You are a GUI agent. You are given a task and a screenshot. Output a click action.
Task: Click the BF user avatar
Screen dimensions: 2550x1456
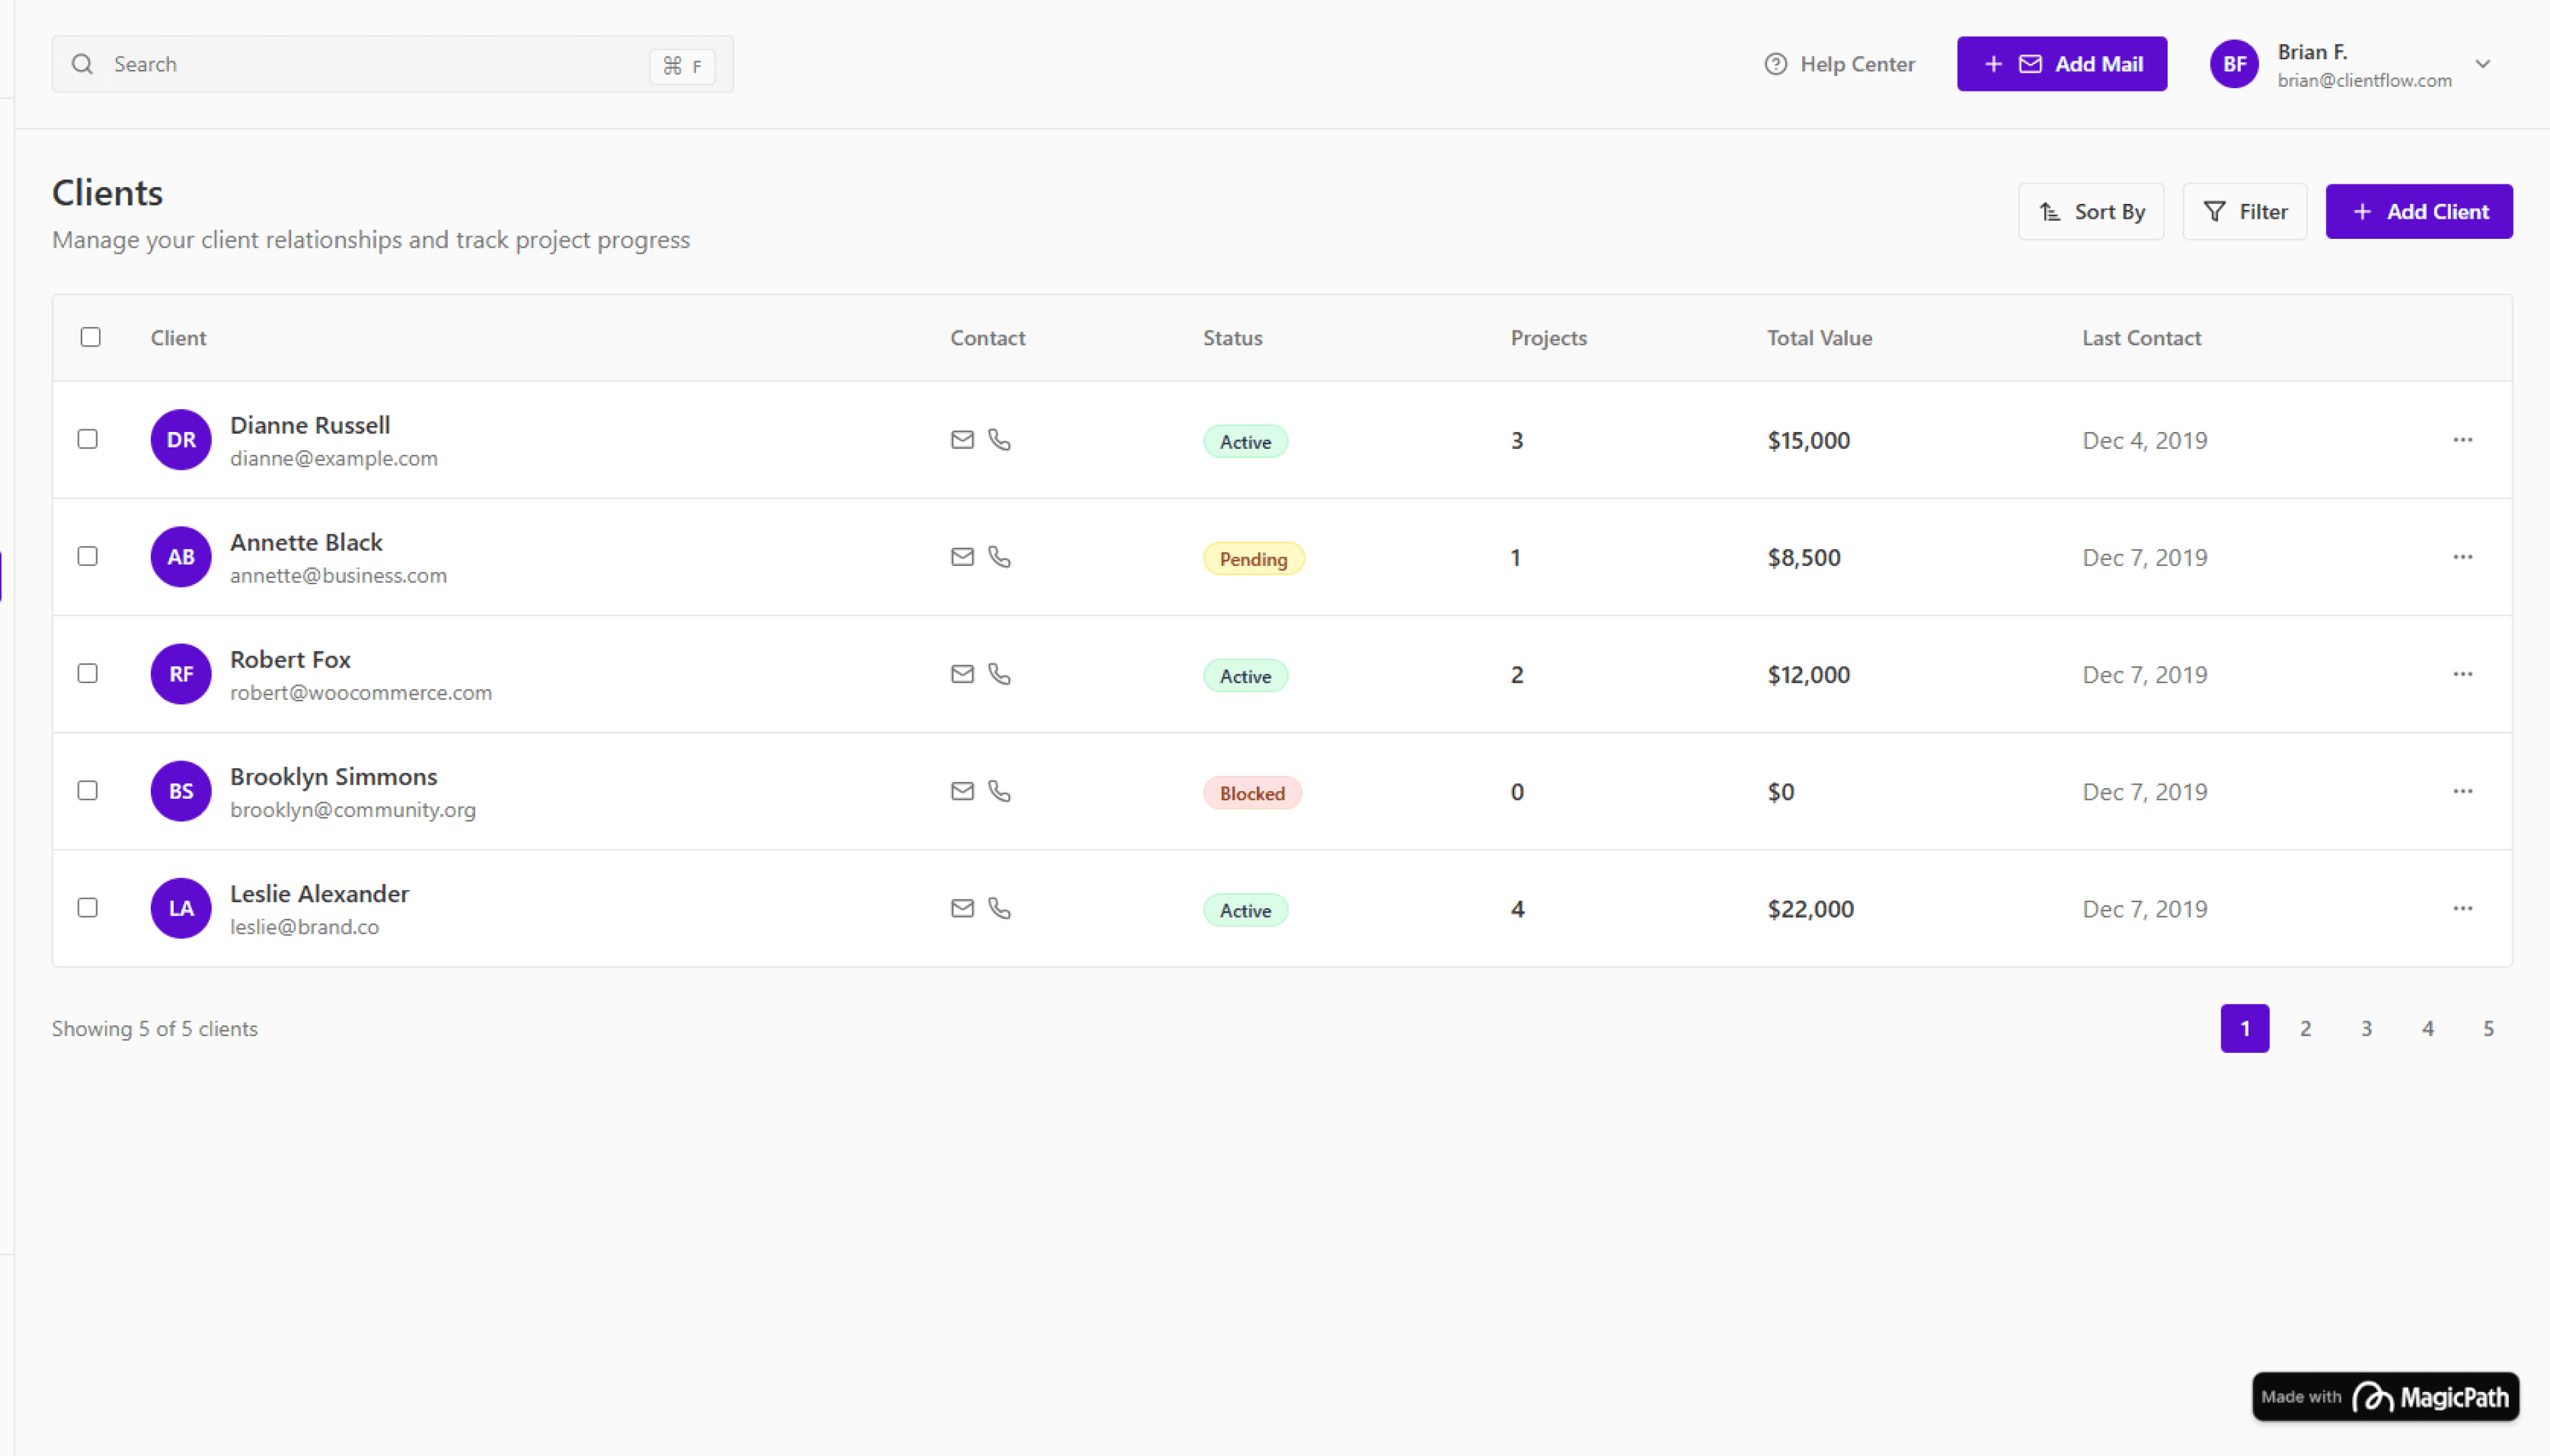[2234, 65]
